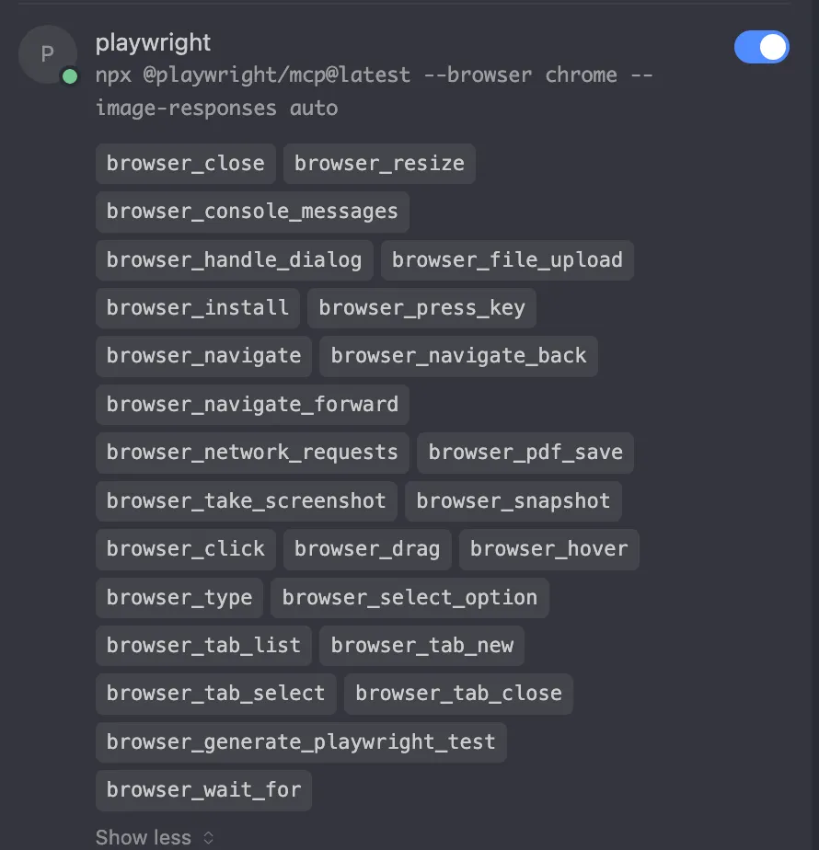Click the playwright server name title
Viewport: 819px width, 850px height.
(x=153, y=43)
